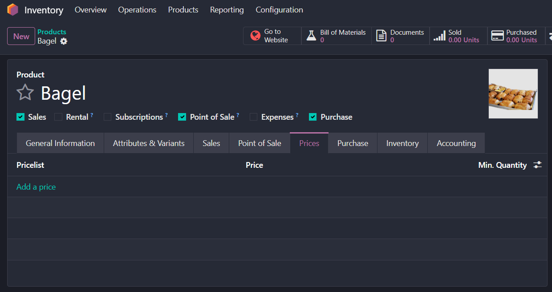Open the Documents stat button icon
552x292 pixels.
381,36
